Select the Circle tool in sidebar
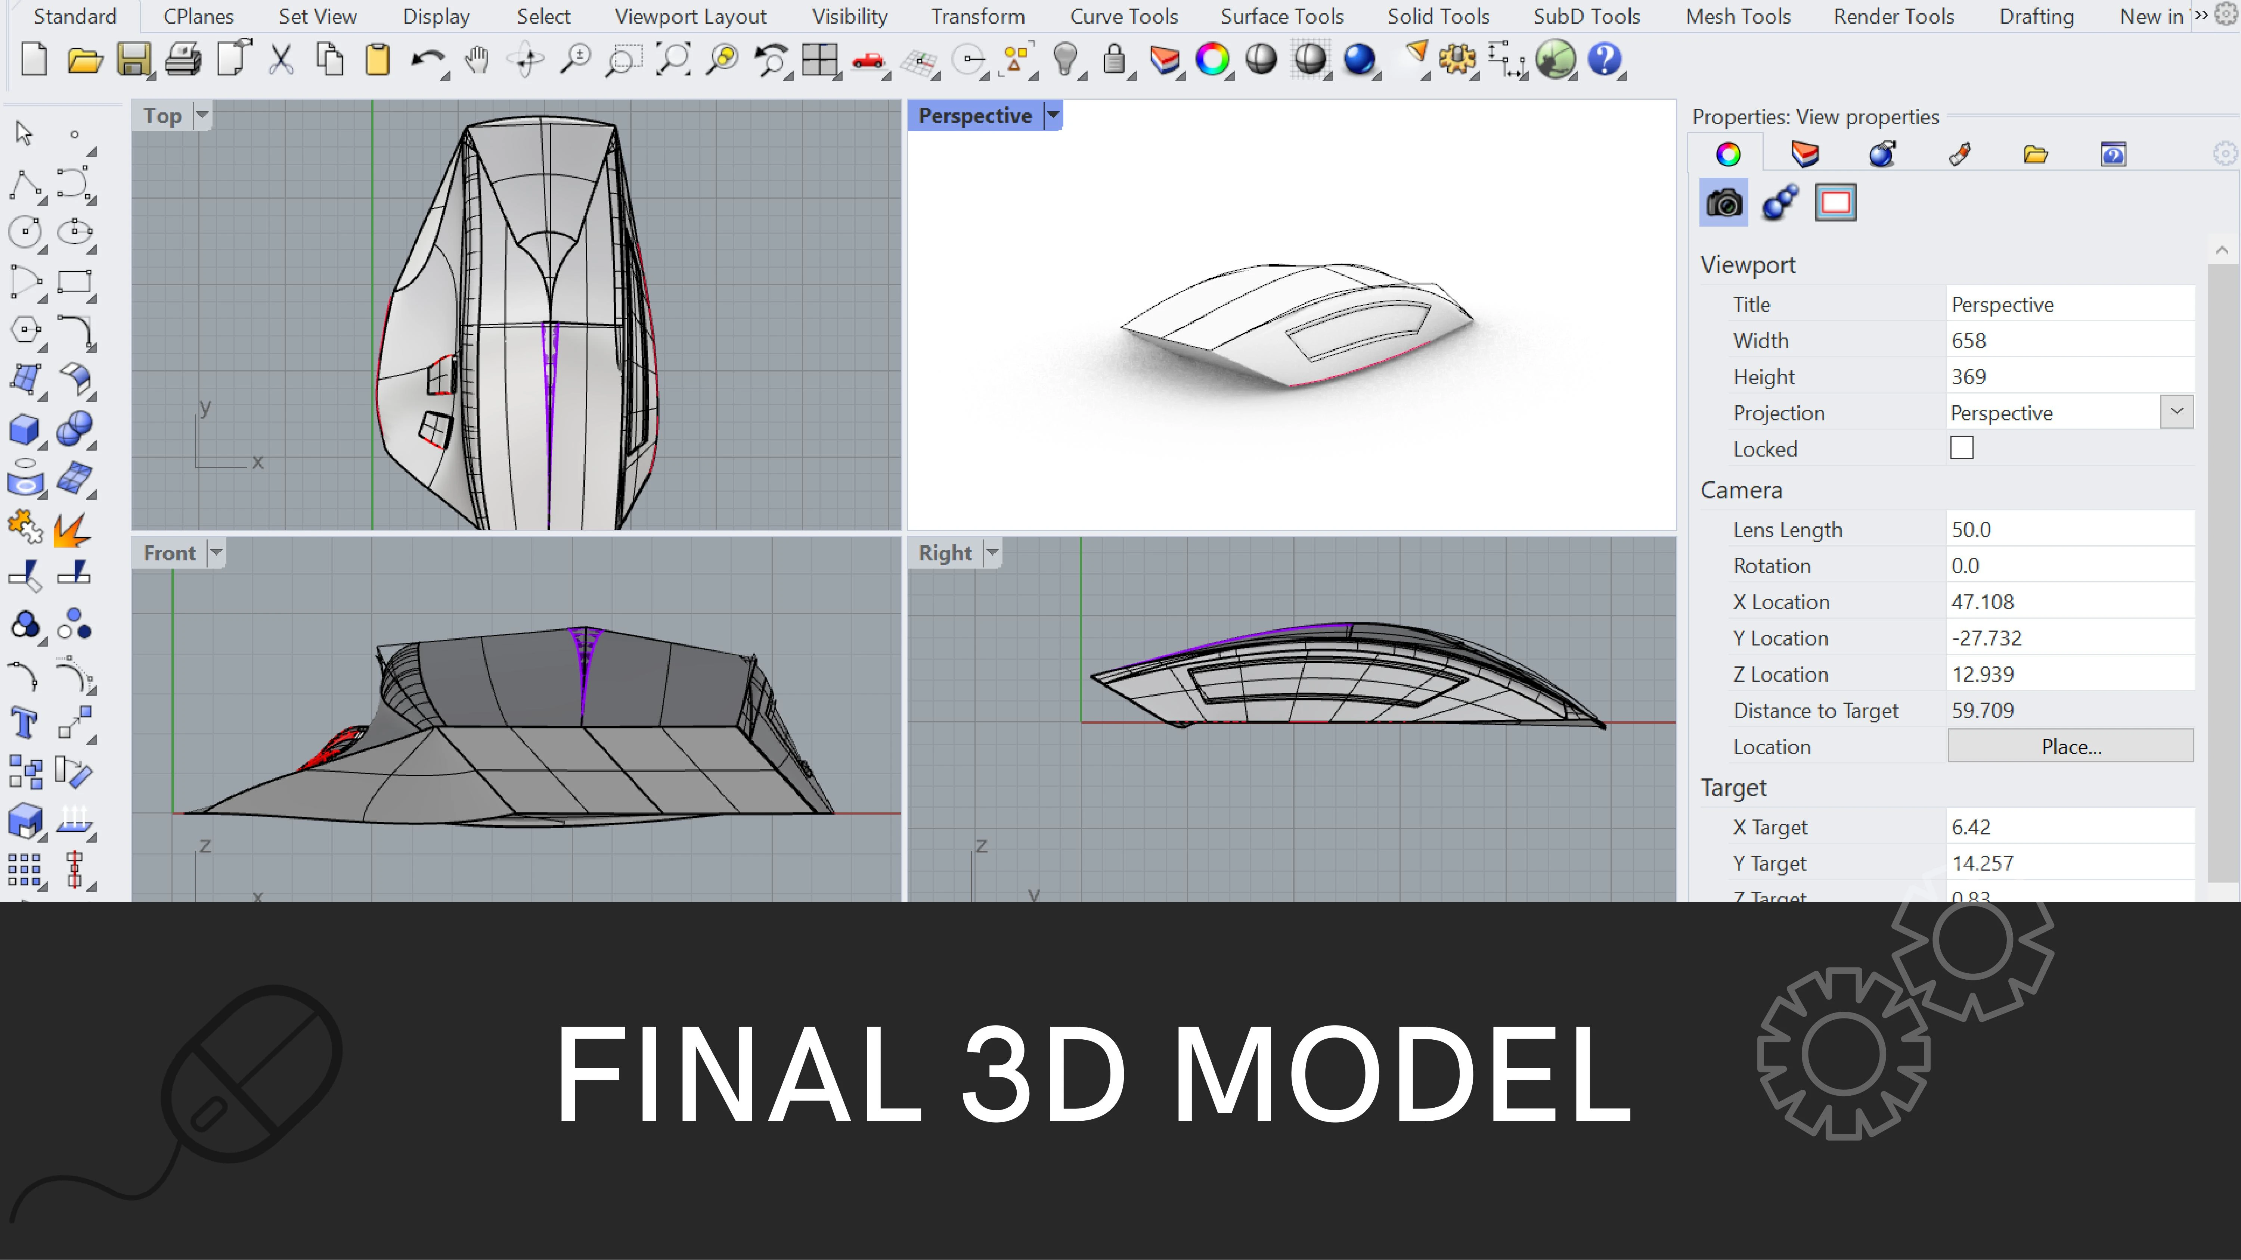 coord(25,233)
